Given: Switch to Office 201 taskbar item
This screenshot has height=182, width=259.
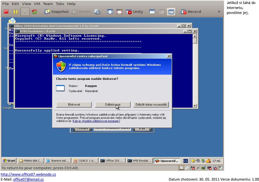Looking at the screenshot, I should pyautogui.click(x=112, y=160).
